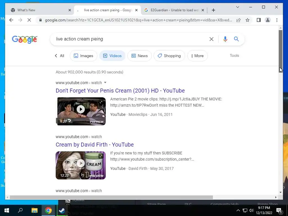Stop loading the page
Viewport: 288px width, 216px height.
(29, 20)
